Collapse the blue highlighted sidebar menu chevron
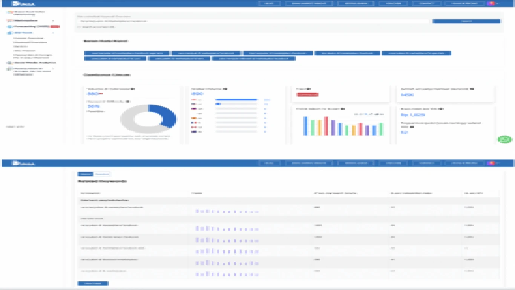Screen dimensions: 515x290 click(x=53, y=33)
